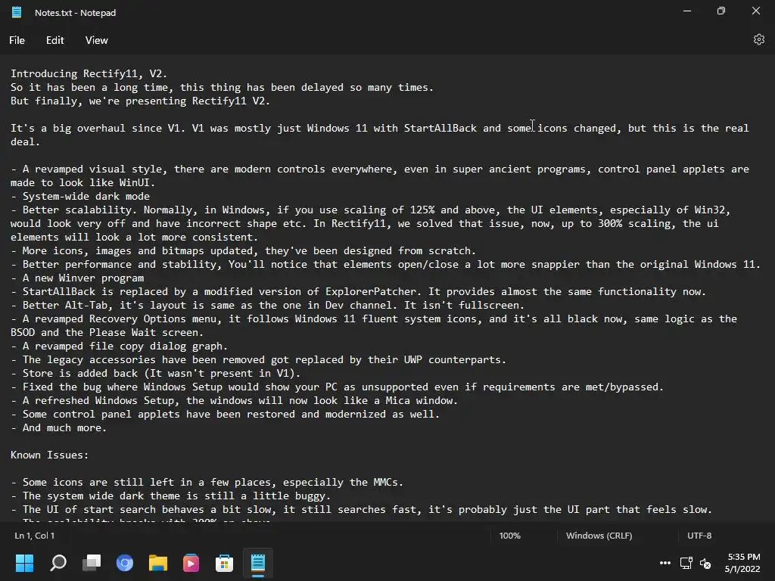The image size is (775, 581).
Task: Select the Notepad taskbar icon
Action: coord(257,563)
